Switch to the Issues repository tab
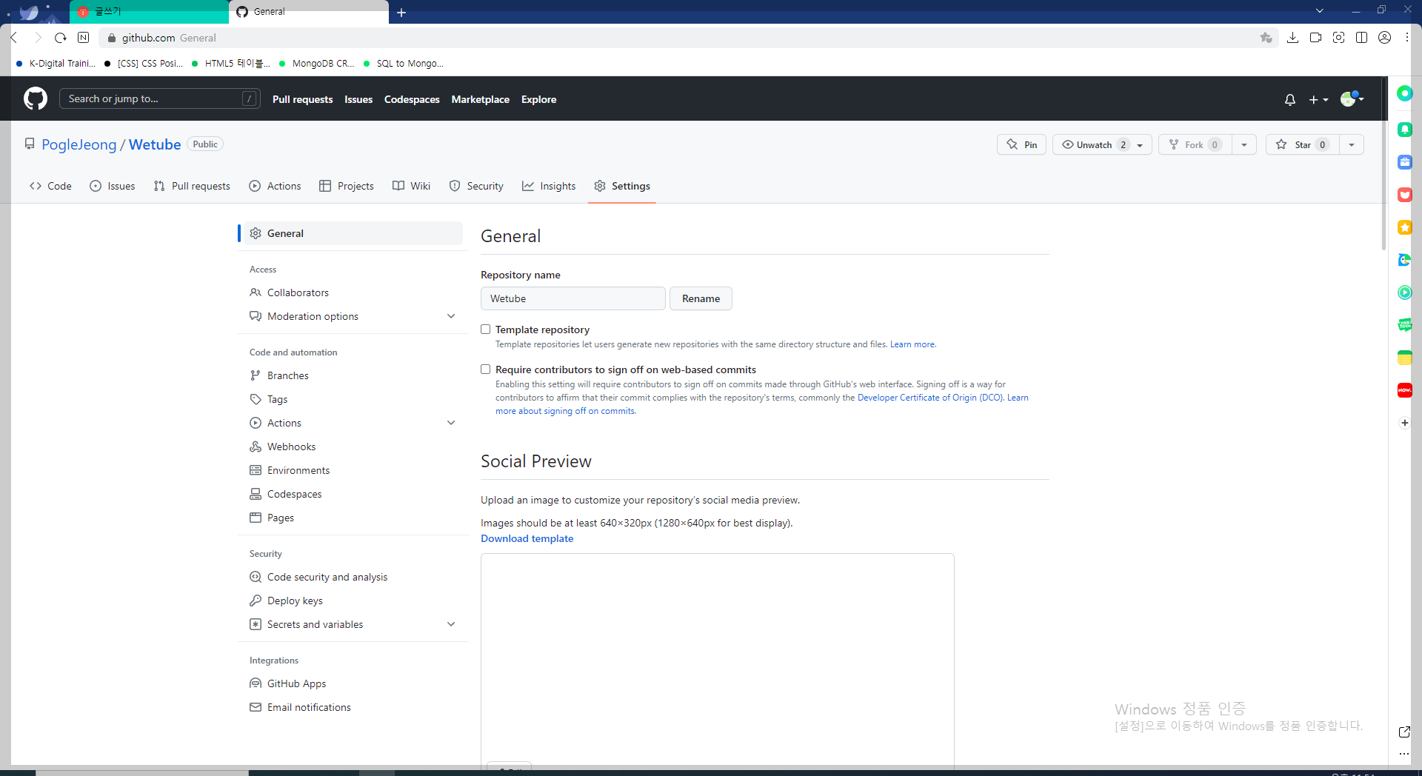This screenshot has width=1422, height=776. tap(113, 186)
